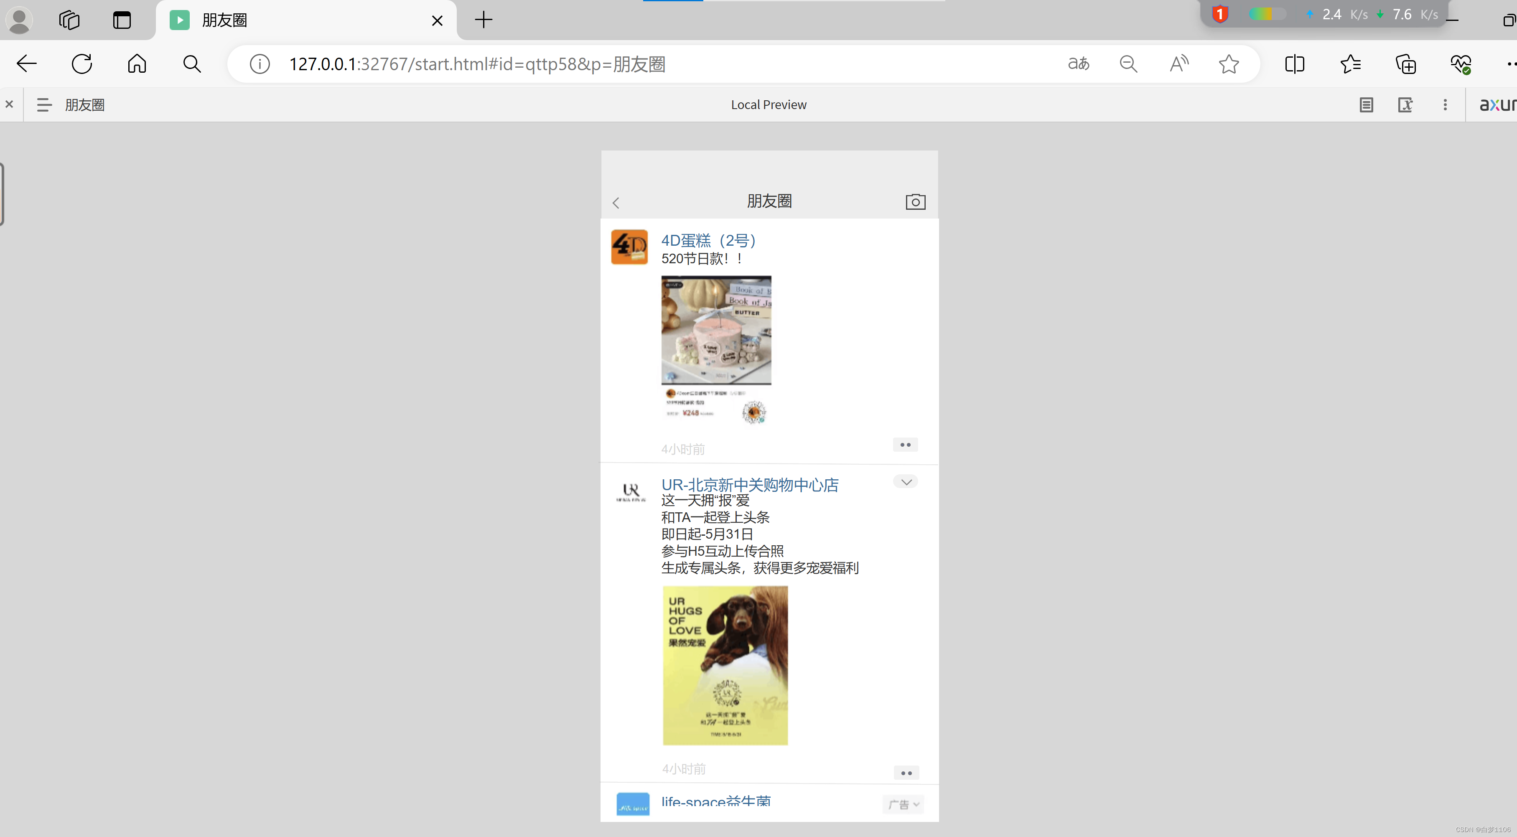The width and height of the screenshot is (1517, 837).
Task: Click the address bar URL field
Action: click(x=648, y=64)
